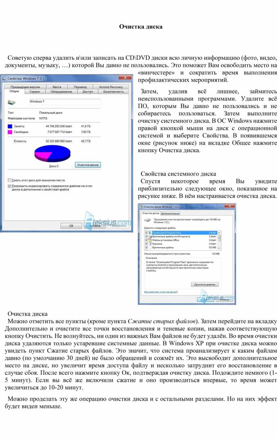Click the '48,7 ГБ' capacity value
The width and height of the screenshot is (277, 439).
[86, 141]
